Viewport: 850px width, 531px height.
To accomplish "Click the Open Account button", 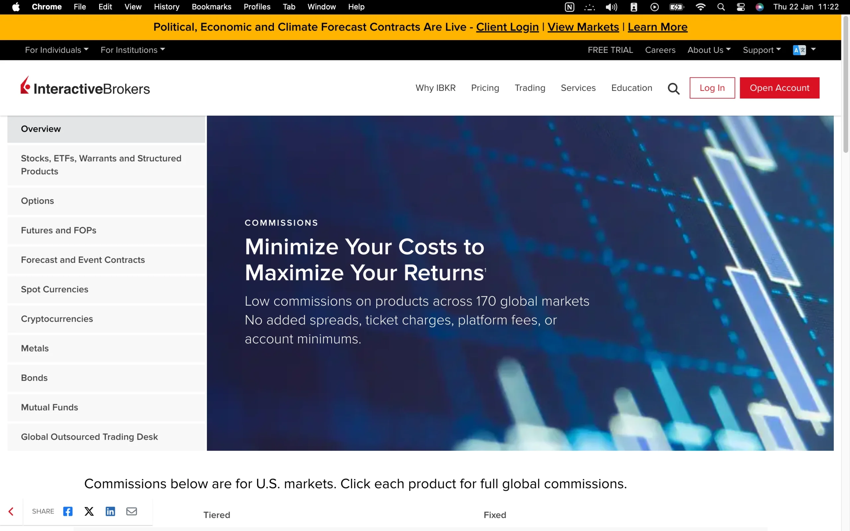I will (779, 88).
